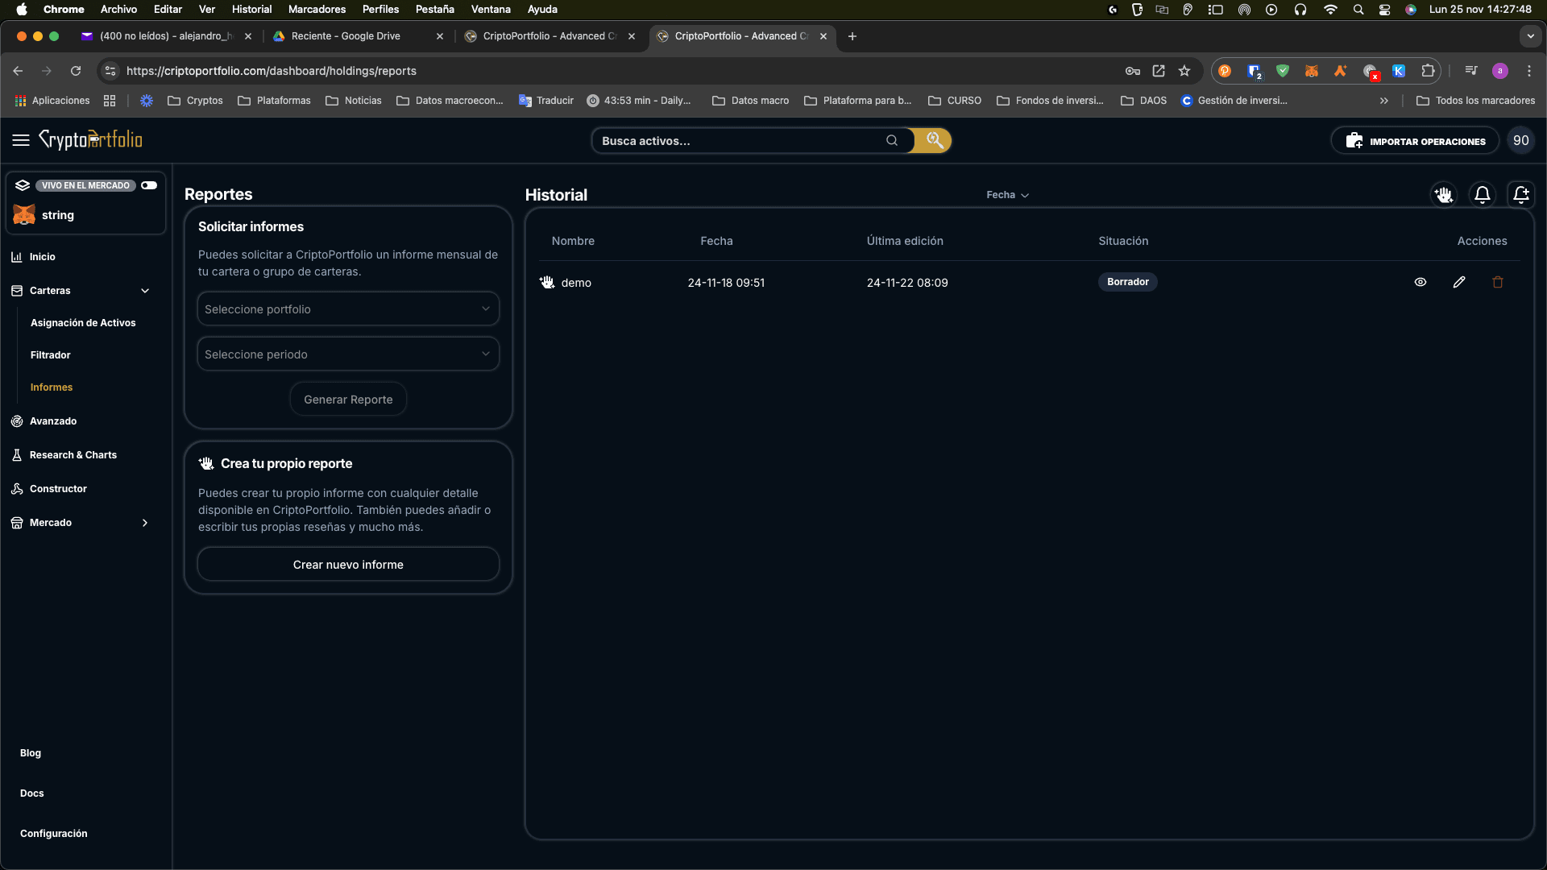Click the Generar Reporte button

pyautogui.click(x=348, y=400)
